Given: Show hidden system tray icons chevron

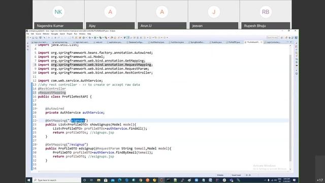Looking at the screenshot, I should click(x=265, y=180).
